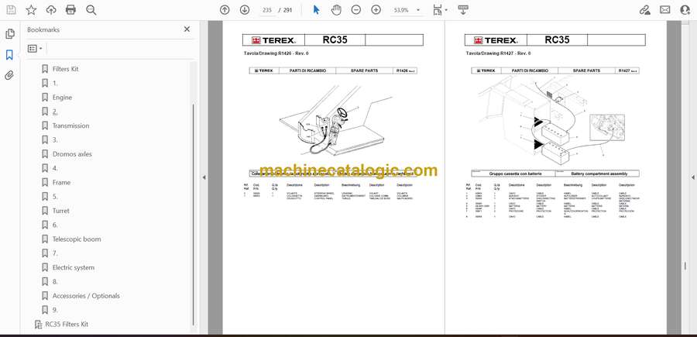Choose the Hand pan tool

click(336, 10)
